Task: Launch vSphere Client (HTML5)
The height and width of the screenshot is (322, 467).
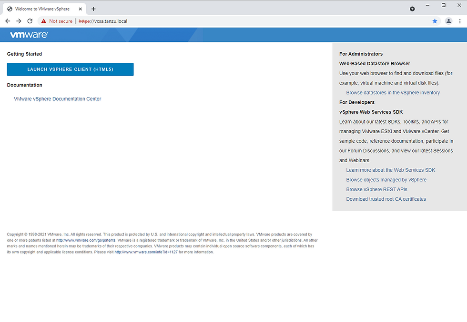Action: [71, 69]
